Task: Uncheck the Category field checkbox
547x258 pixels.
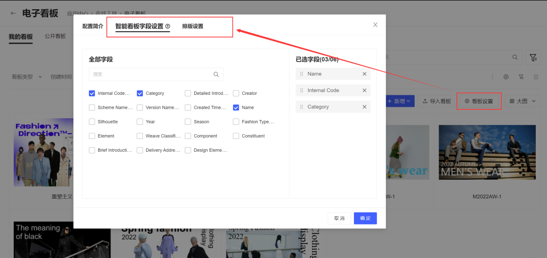Action: point(140,93)
